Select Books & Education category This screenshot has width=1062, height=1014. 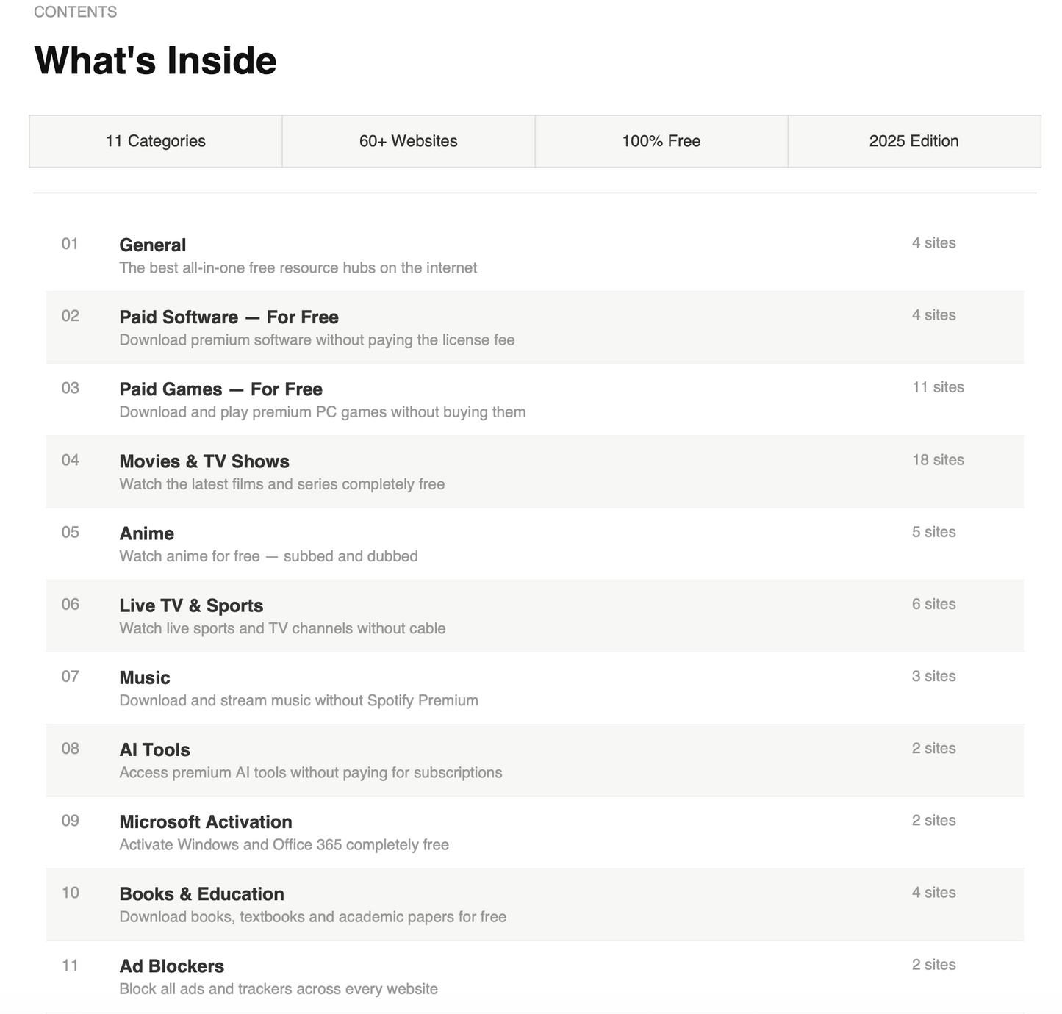tap(534, 903)
